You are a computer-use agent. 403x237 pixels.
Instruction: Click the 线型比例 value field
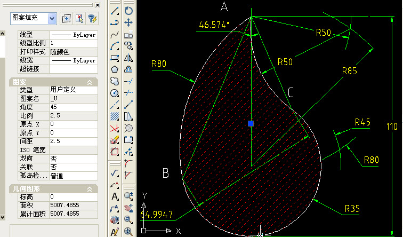pyautogui.click(x=74, y=43)
